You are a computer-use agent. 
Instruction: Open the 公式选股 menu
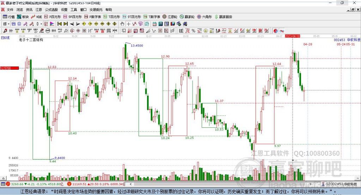coord(51,10)
